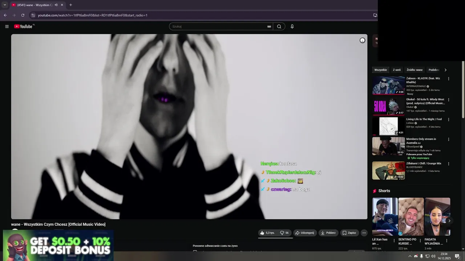Screen dimensions: 465x261
Task: Go back with browser back arrow
Action: [x=5, y=15]
